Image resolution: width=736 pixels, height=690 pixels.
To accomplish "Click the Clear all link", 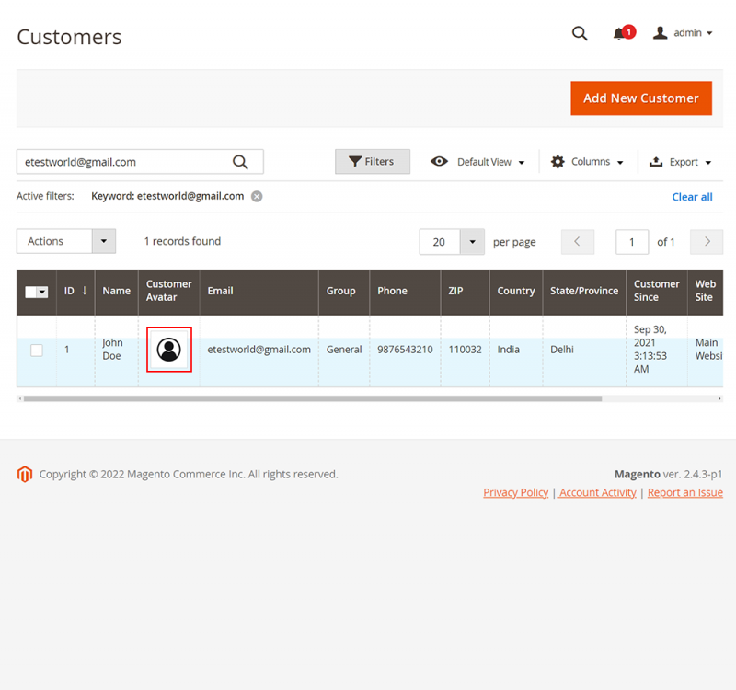I will point(692,197).
